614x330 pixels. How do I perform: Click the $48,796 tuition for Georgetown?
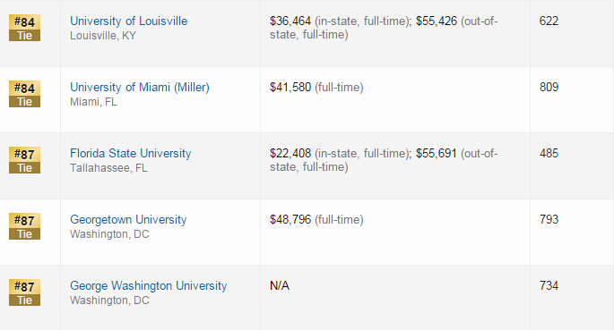[290, 219]
